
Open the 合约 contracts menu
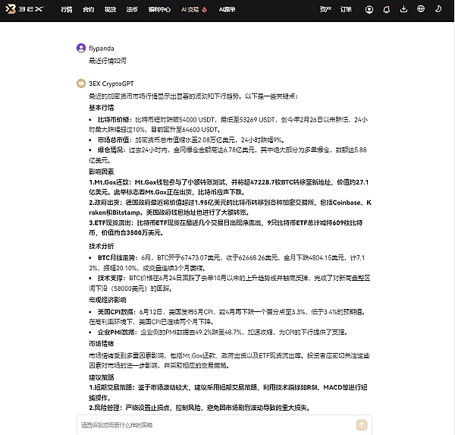tap(89, 10)
